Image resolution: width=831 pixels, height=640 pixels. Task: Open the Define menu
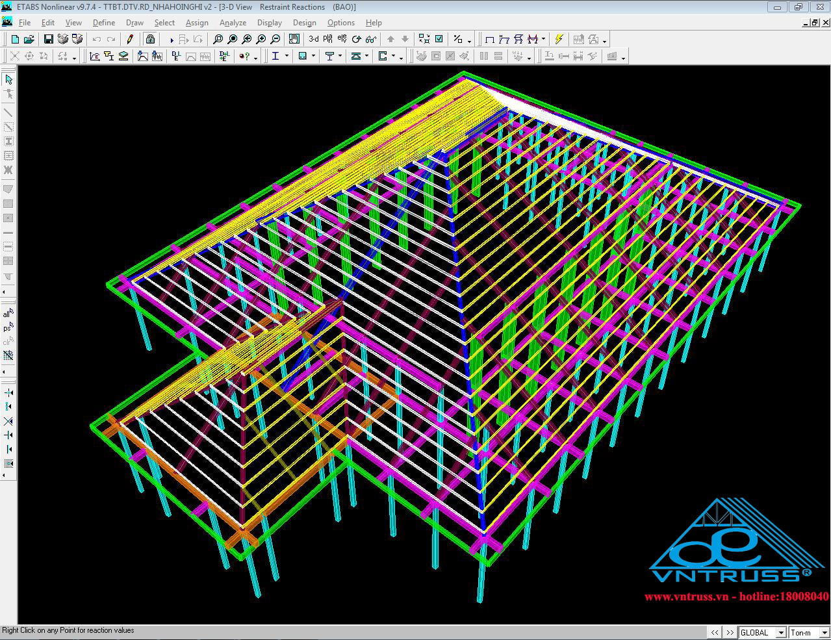click(x=103, y=23)
